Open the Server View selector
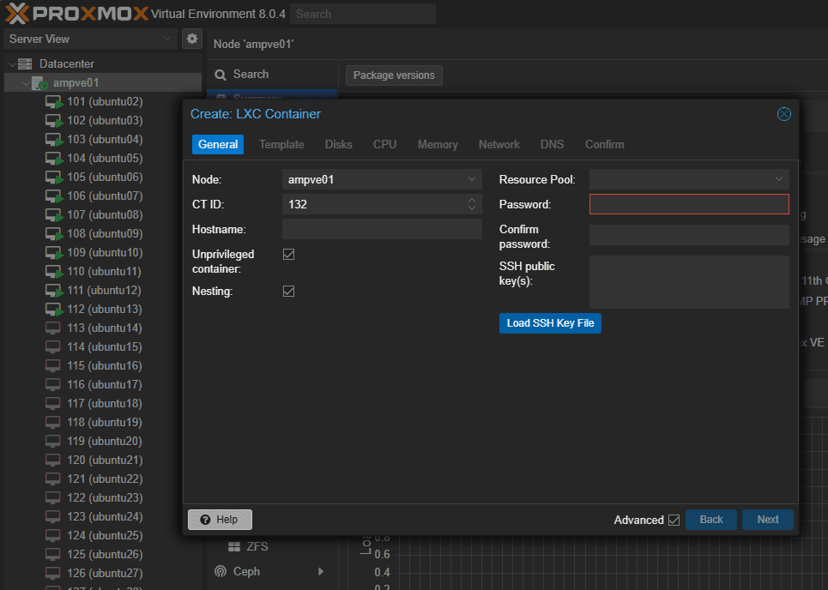The width and height of the screenshot is (828, 590). pyautogui.click(x=89, y=39)
